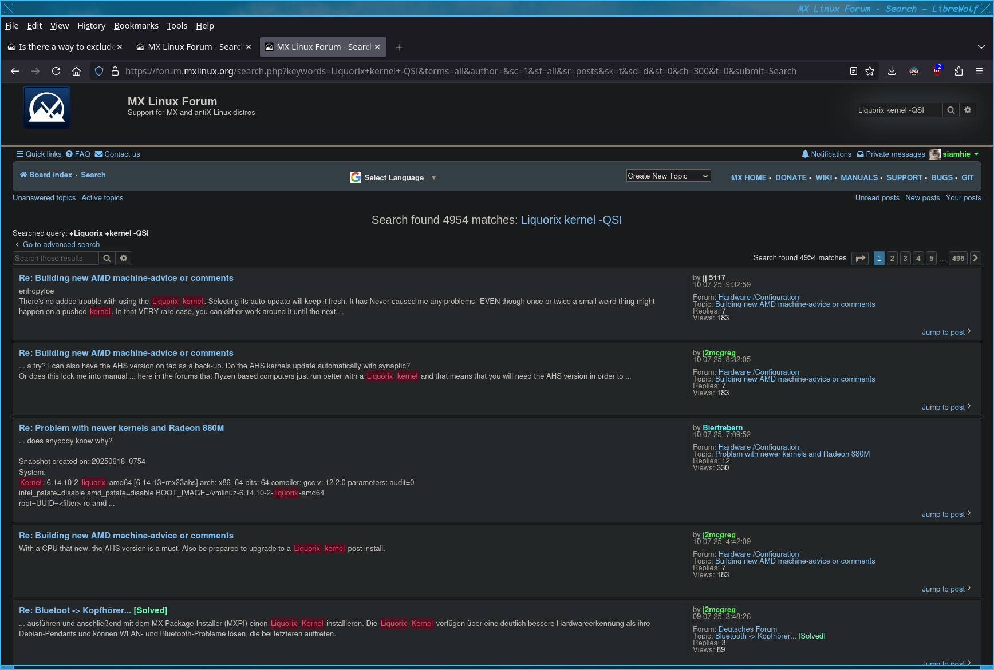View Unread posts
This screenshot has height=670, width=994.
pyautogui.click(x=877, y=197)
